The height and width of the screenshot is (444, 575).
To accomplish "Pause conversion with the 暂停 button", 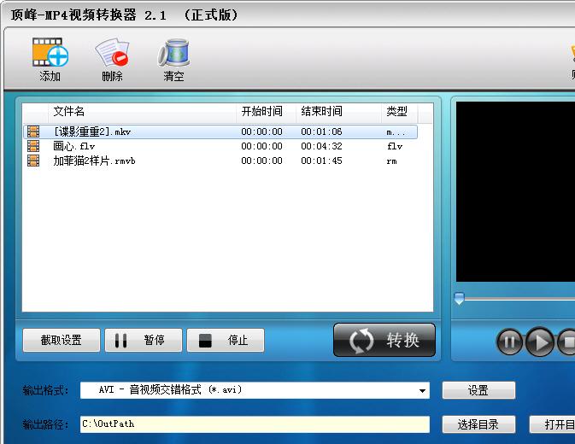I will (143, 340).
